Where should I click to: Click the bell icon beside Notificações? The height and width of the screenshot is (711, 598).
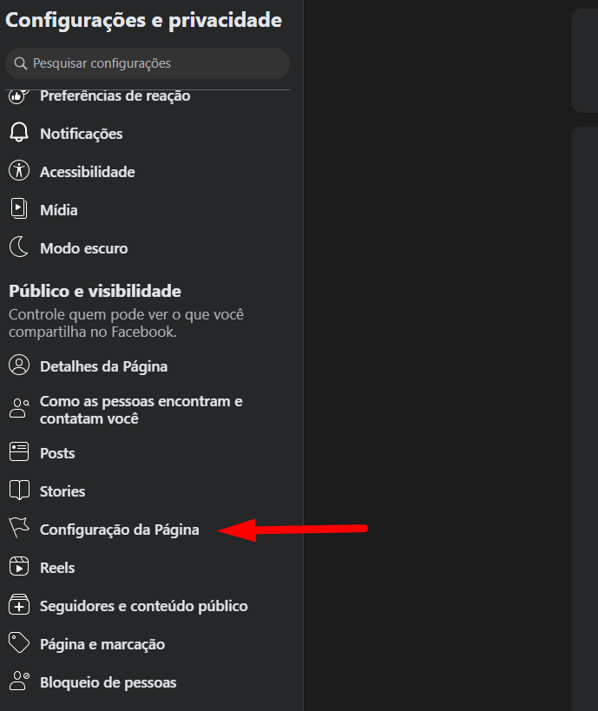pyautogui.click(x=19, y=133)
